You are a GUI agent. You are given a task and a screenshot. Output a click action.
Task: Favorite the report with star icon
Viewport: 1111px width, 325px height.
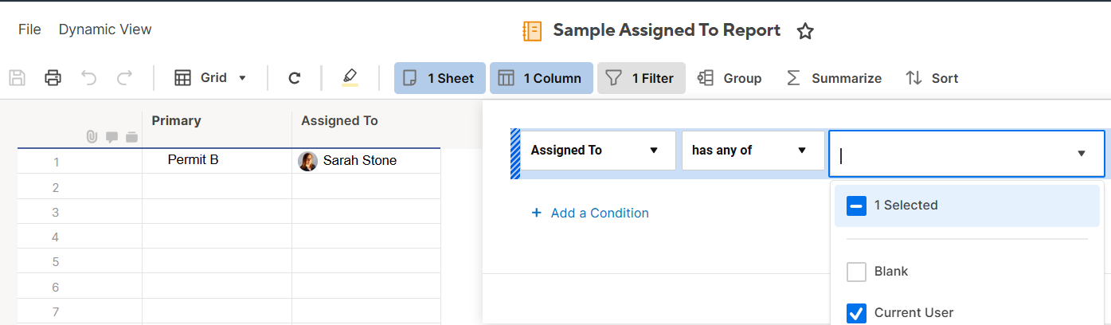805,31
